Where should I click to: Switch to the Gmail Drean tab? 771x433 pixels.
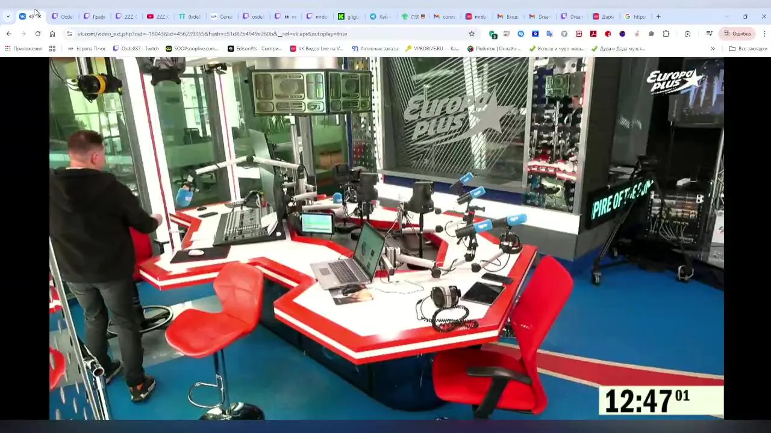pyautogui.click(x=540, y=17)
